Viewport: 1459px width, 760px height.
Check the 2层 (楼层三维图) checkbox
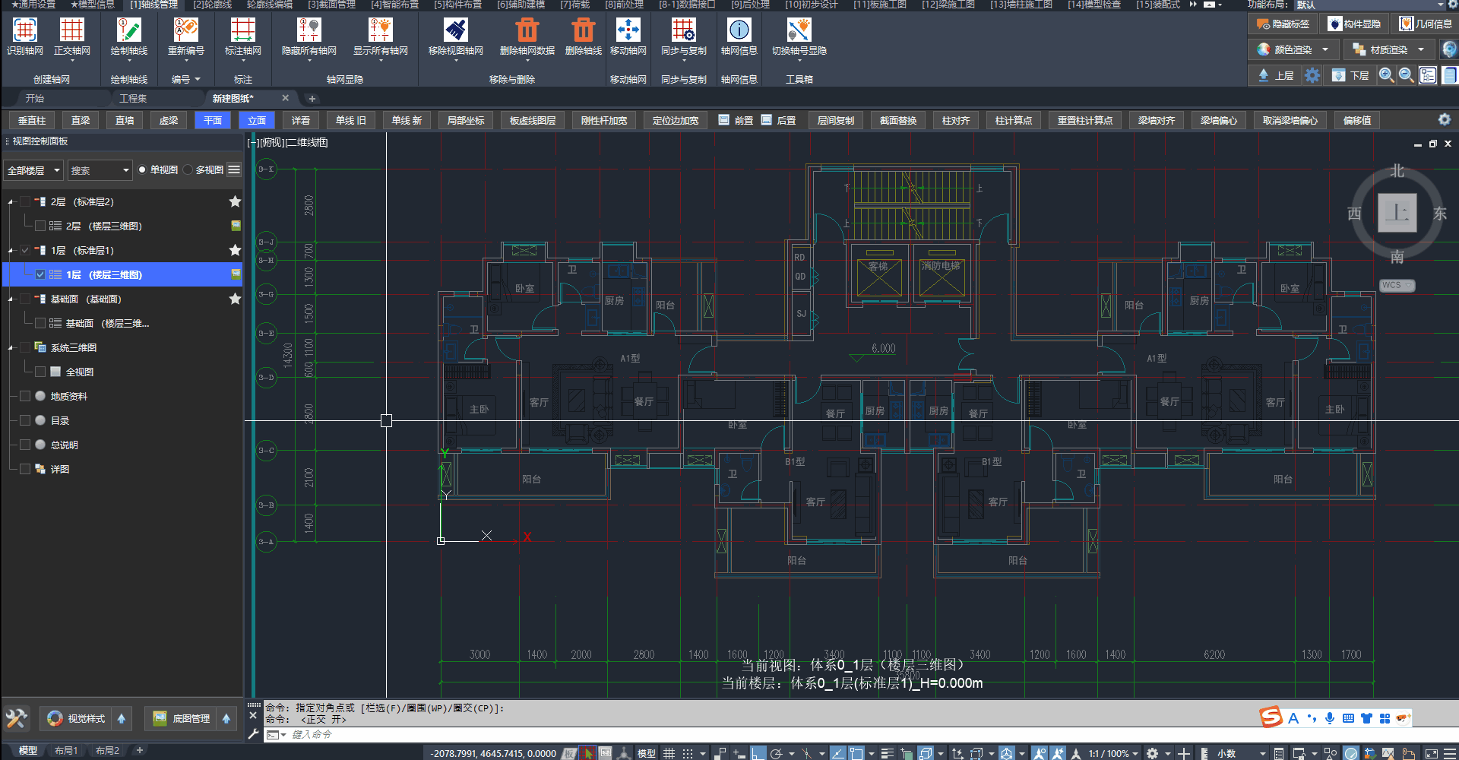[x=40, y=226]
